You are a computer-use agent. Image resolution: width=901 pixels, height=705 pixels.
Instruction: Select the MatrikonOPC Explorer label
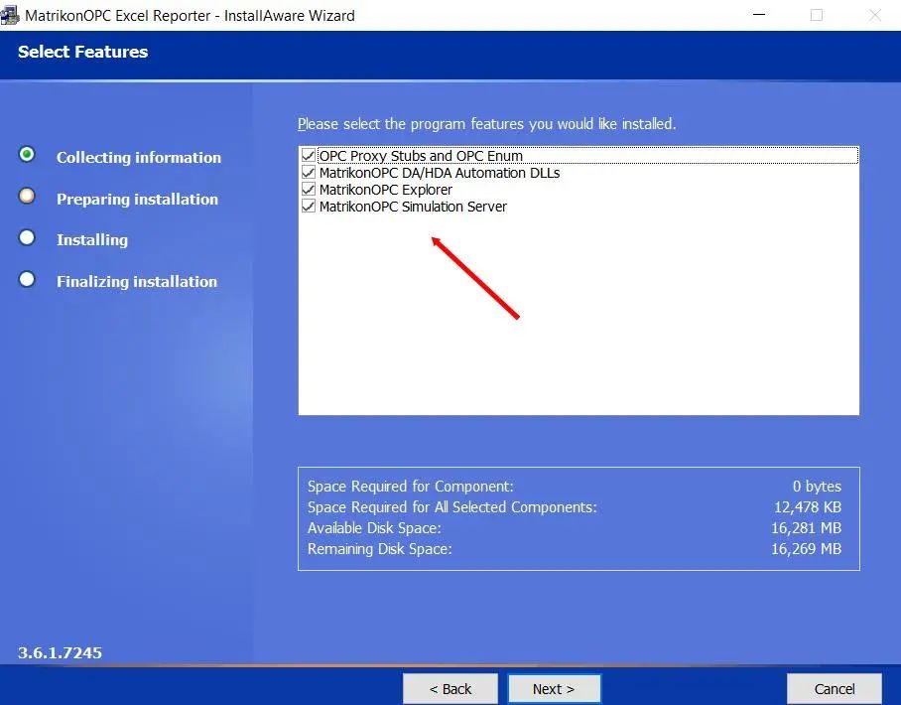tap(386, 190)
